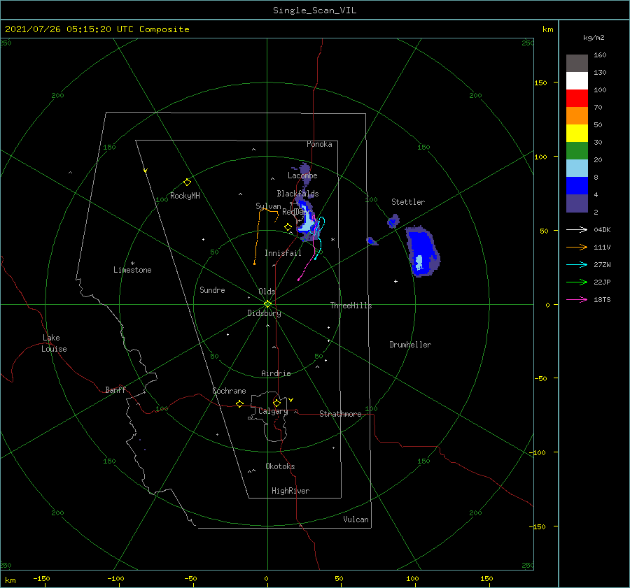
Task: Click the Didsbury city label
Action: tap(264, 313)
